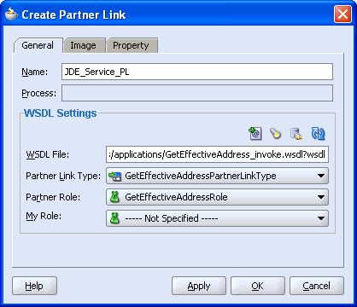Confirm with the OK button
Image resolution: width=357 pixels, height=307 pixels.
(x=258, y=286)
